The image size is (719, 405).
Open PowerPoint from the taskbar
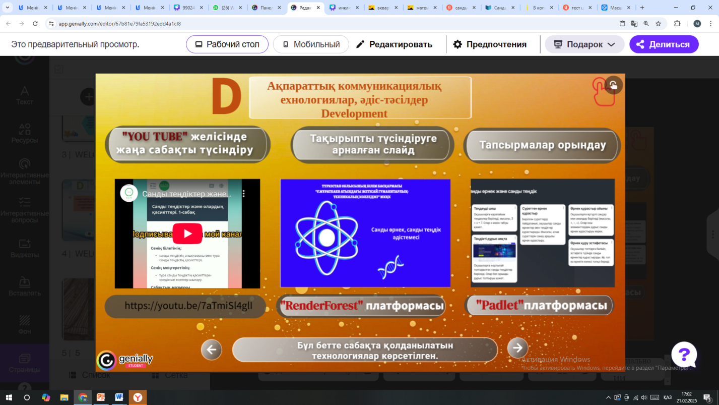[101, 397]
